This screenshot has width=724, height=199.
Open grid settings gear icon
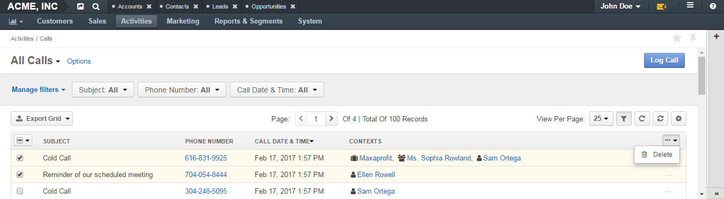[x=679, y=119]
